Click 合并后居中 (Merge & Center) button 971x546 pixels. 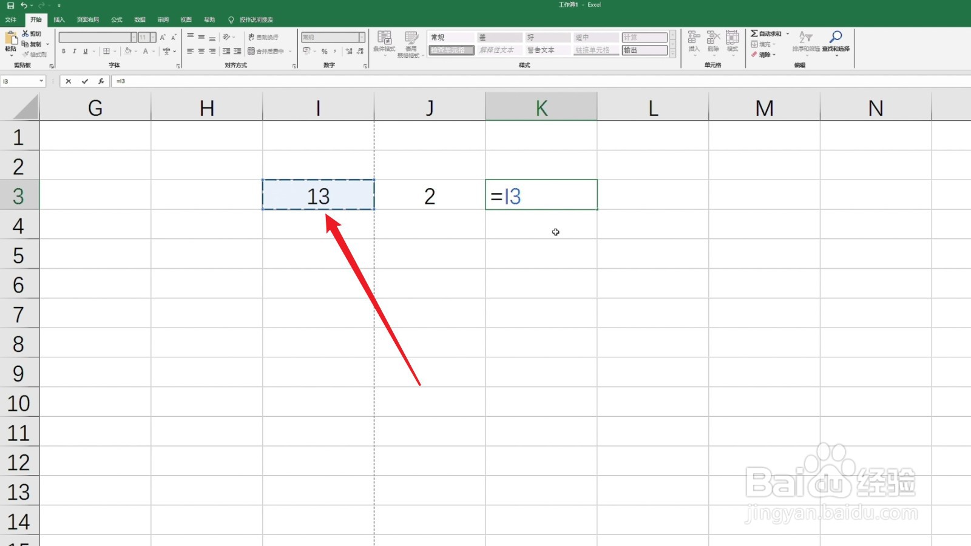click(266, 51)
